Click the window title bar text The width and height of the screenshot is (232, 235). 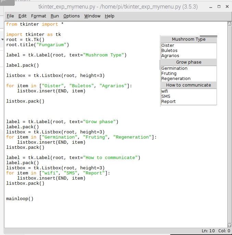point(118,7)
